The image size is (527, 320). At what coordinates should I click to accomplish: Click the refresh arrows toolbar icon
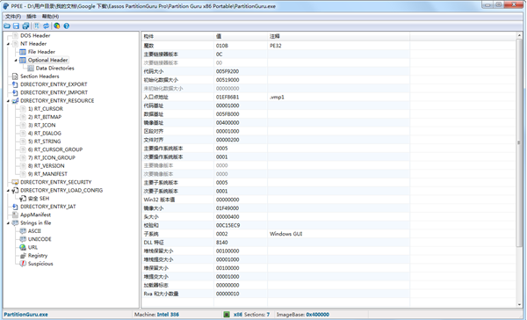[46, 25]
